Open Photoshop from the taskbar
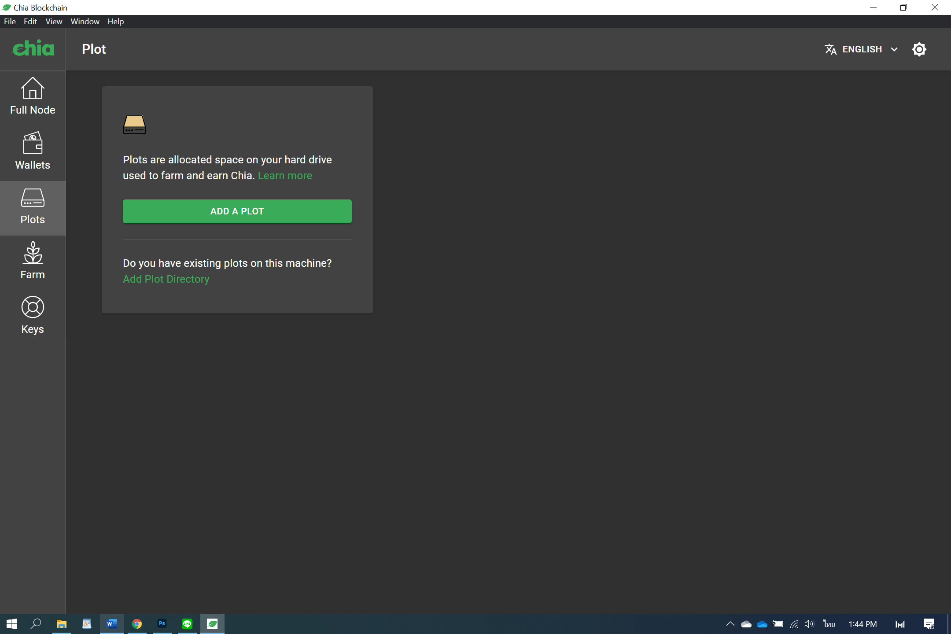The width and height of the screenshot is (951, 634). pyautogui.click(x=162, y=624)
